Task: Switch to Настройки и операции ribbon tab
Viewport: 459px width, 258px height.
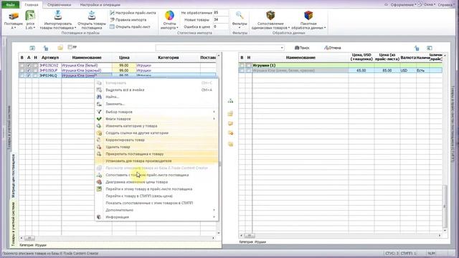Action: 100,5
